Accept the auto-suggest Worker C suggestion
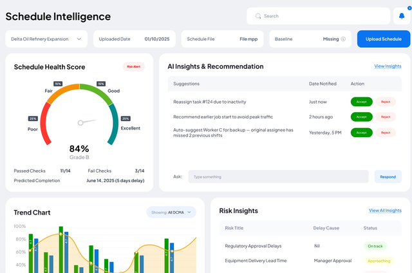Viewport: 412px width, 273px height. tap(361, 132)
